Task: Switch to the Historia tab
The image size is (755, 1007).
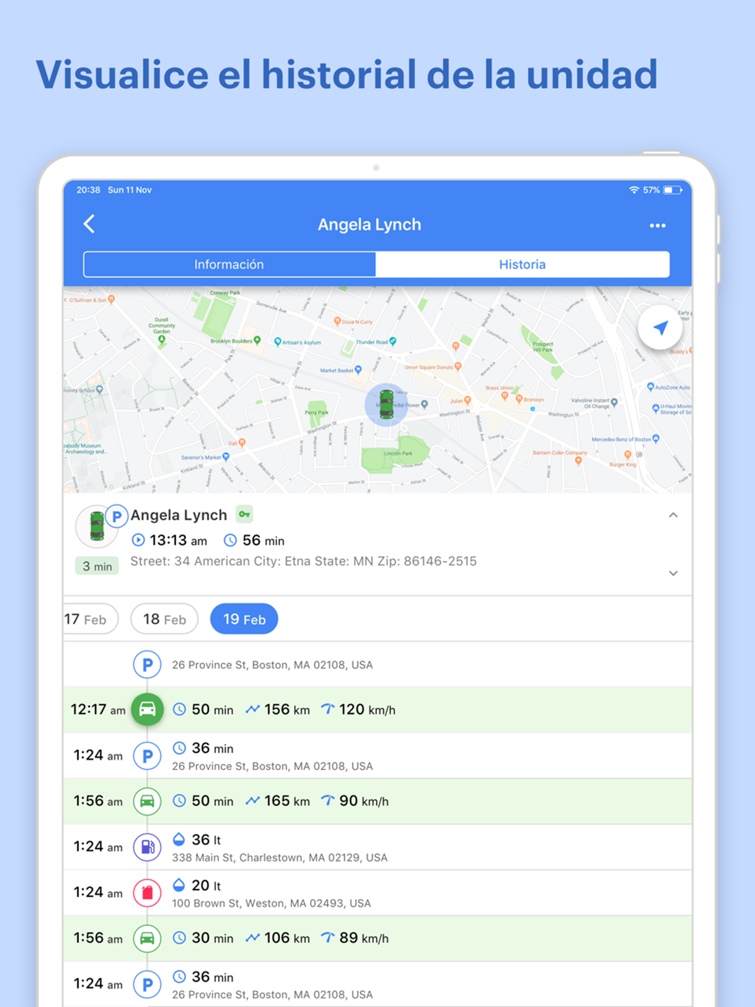Action: (522, 264)
